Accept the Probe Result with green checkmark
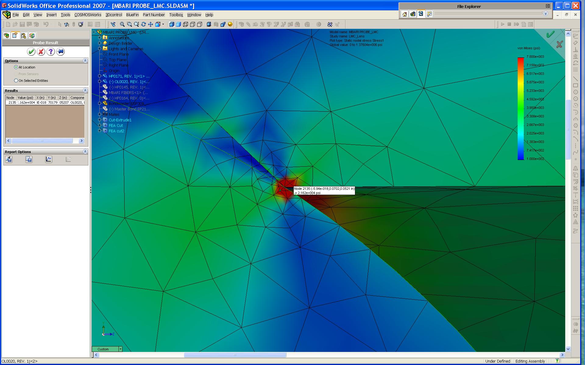 point(31,52)
